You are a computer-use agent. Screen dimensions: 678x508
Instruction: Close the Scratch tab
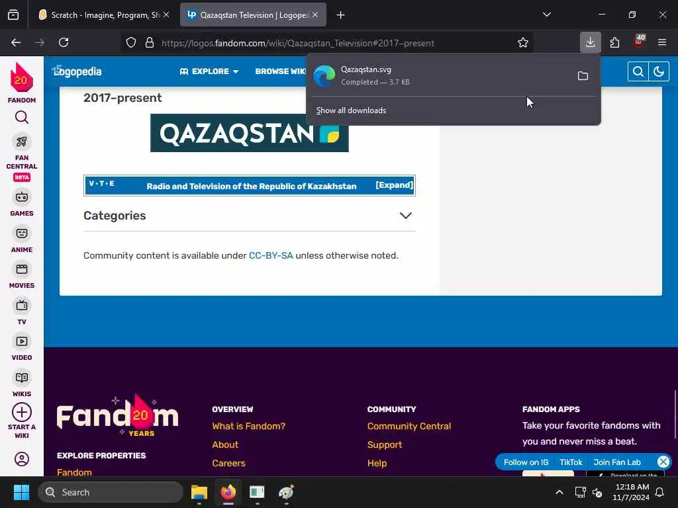166,15
